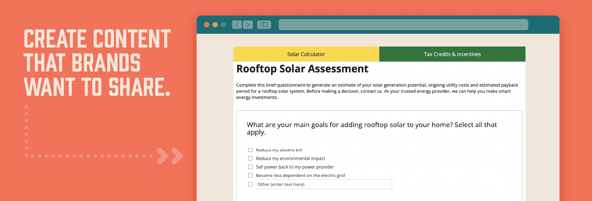Click the yellow minimize window dot
Screen dimensions: 592x201
pos(215,25)
